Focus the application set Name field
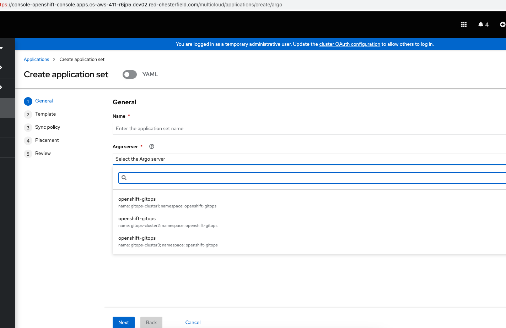The height and width of the screenshot is (328, 506). click(x=309, y=128)
